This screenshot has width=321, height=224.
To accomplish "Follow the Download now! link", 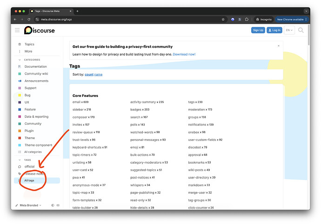I will tap(184, 54).
